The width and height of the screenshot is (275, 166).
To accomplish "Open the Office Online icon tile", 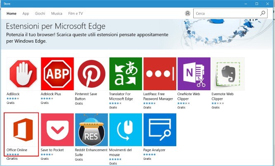I will [x=23, y=130].
